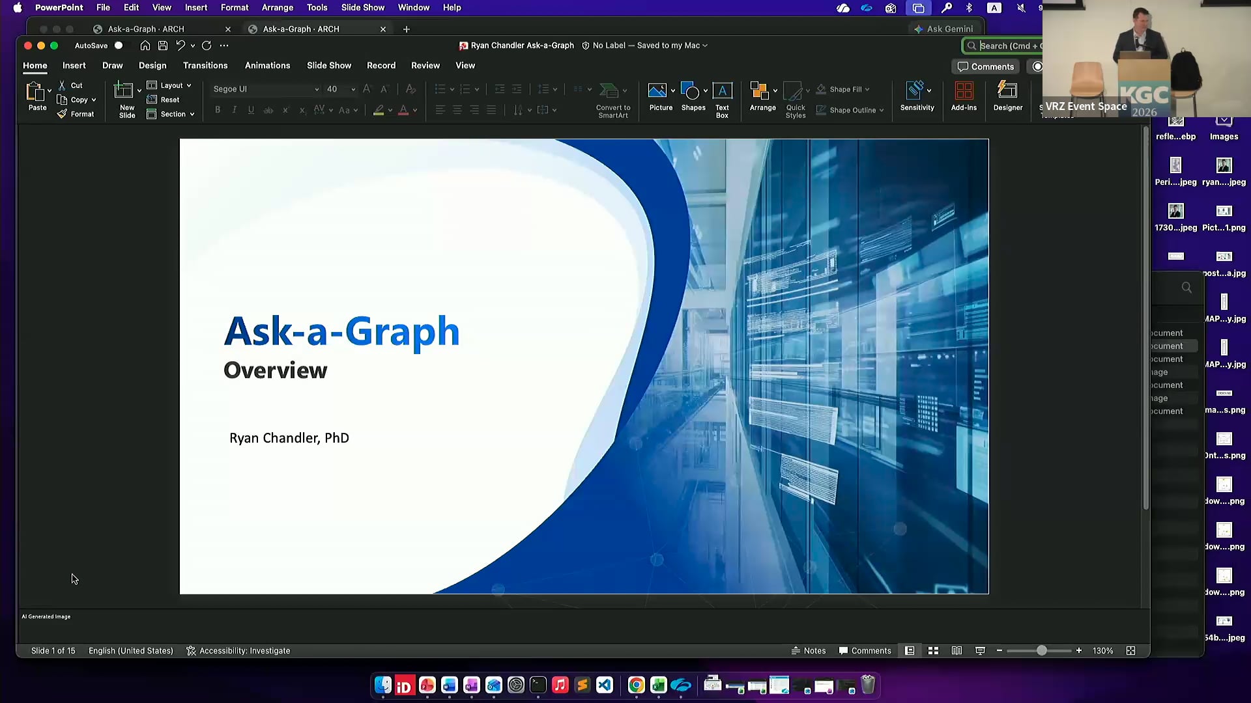Open a new browser tab
1251x703 pixels.
(x=407, y=29)
